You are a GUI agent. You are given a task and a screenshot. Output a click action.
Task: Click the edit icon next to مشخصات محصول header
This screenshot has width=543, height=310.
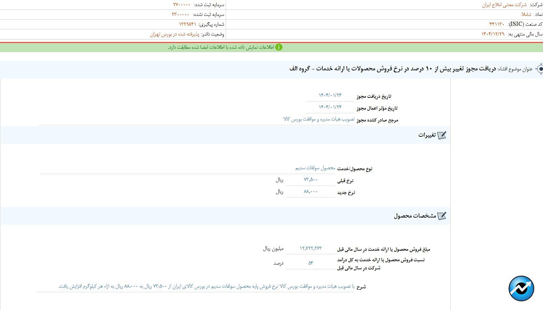click(442, 216)
